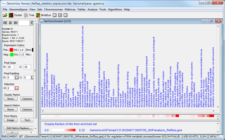Print matrix as Text
The height and width of the screenshot is (140, 225).
[27, 120]
